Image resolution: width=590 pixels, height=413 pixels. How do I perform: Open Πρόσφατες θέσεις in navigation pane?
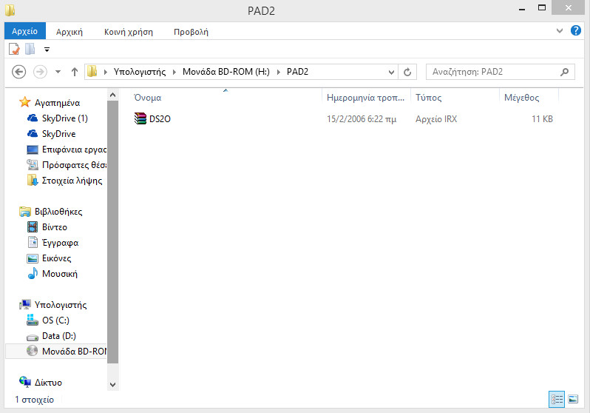click(74, 164)
